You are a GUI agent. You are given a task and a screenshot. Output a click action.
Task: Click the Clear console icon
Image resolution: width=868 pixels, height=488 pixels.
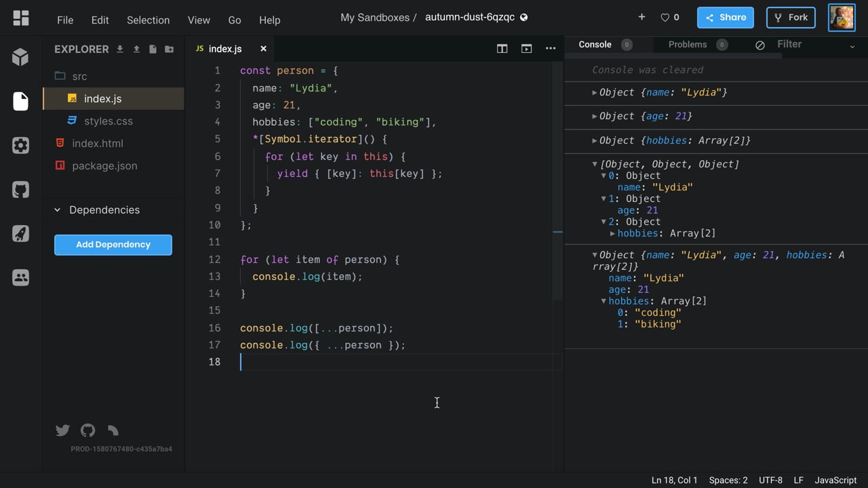(x=760, y=45)
